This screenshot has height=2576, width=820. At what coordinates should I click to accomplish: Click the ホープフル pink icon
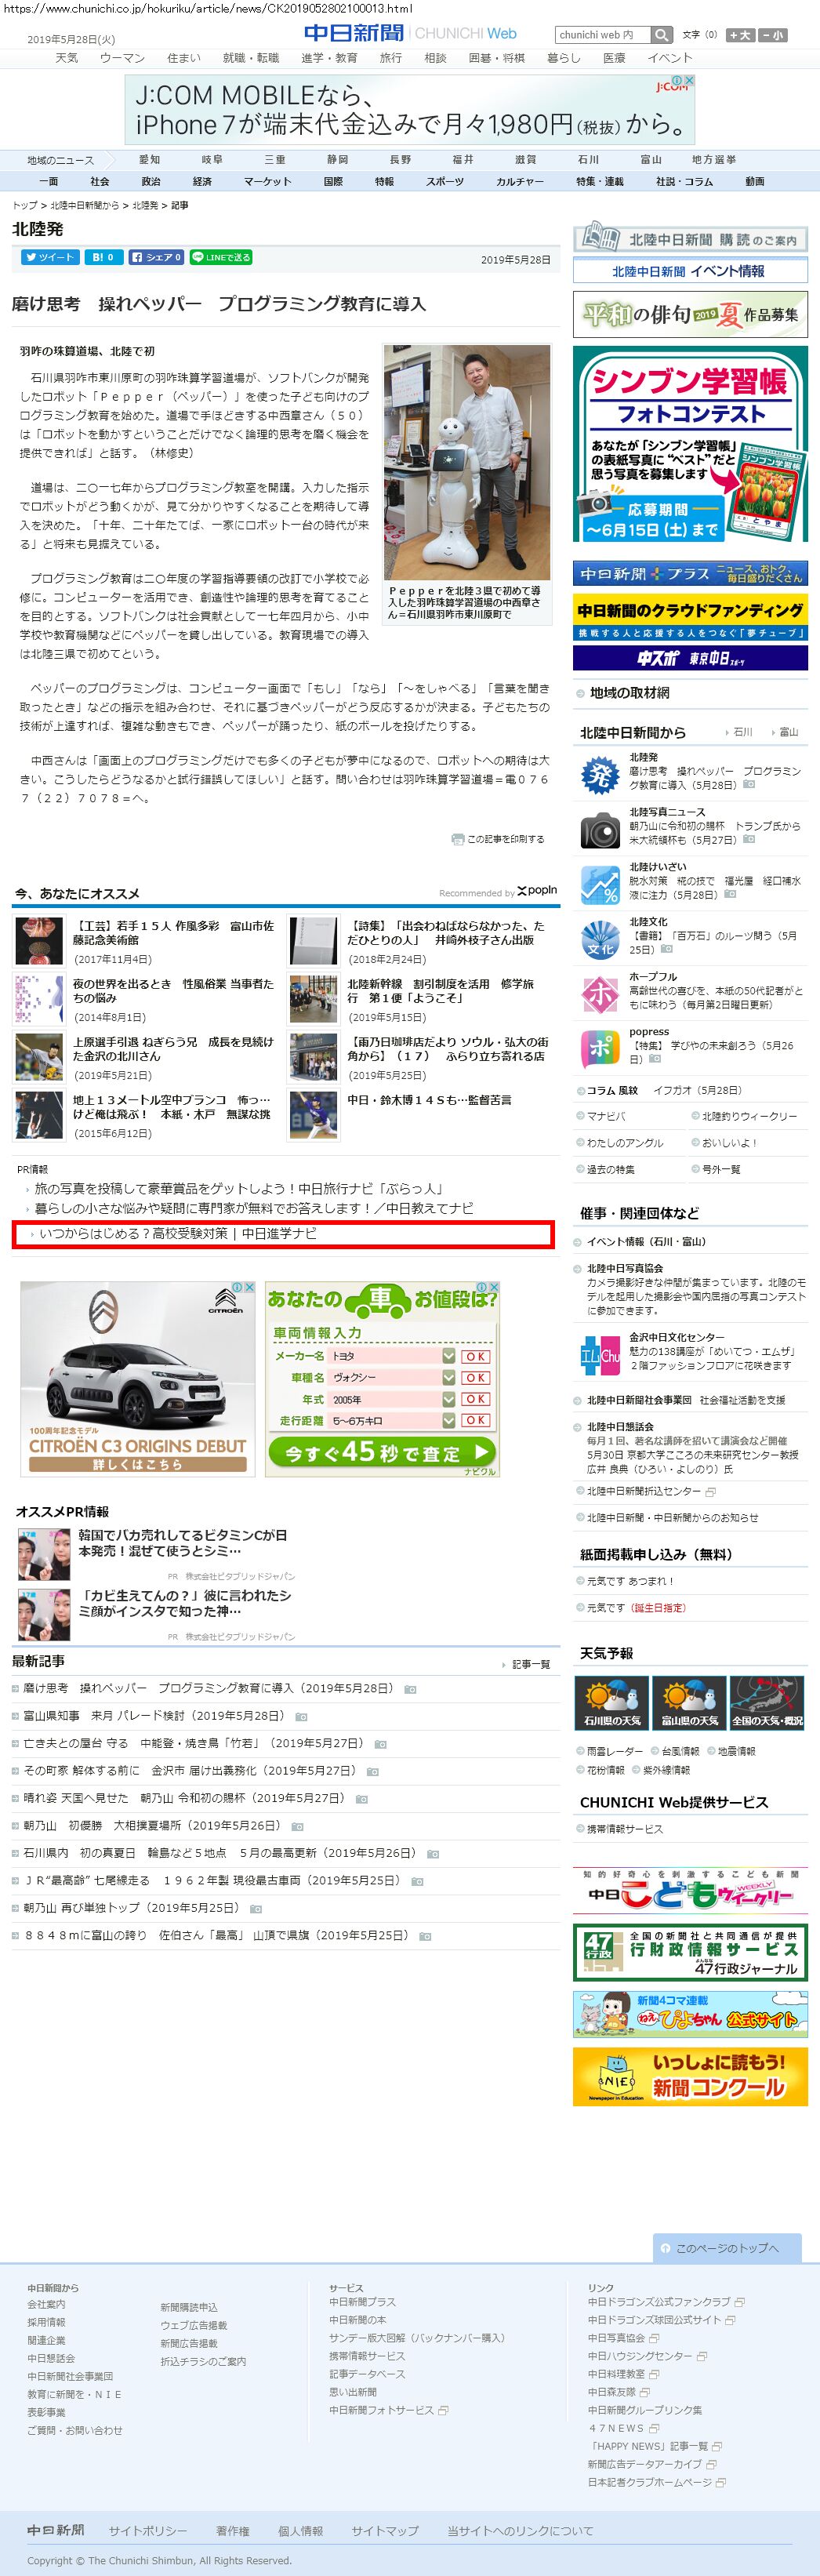pyautogui.click(x=600, y=994)
